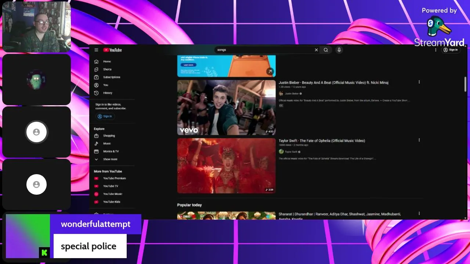Click the 'Popular today' section heading
The height and width of the screenshot is (264, 470).
[189, 205]
